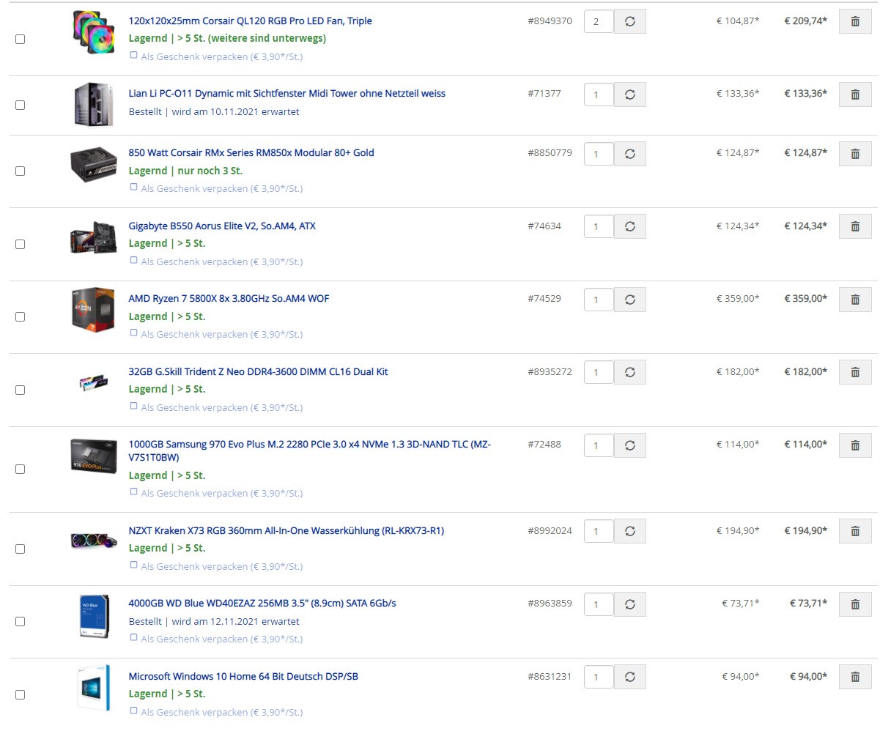The height and width of the screenshot is (731, 891).
Task: Enable gift wrapping for Corsair RM850x
Action: coord(133,187)
